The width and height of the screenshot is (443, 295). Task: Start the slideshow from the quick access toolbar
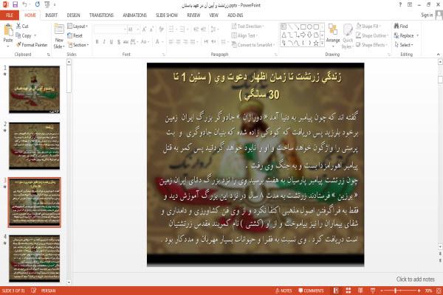(47, 4)
